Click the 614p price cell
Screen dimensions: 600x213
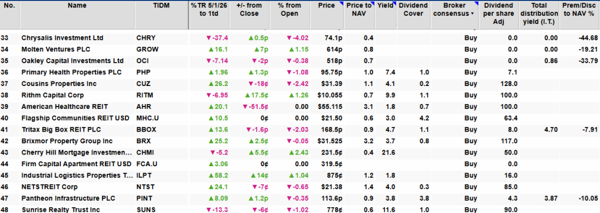click(x=335, y=49)
